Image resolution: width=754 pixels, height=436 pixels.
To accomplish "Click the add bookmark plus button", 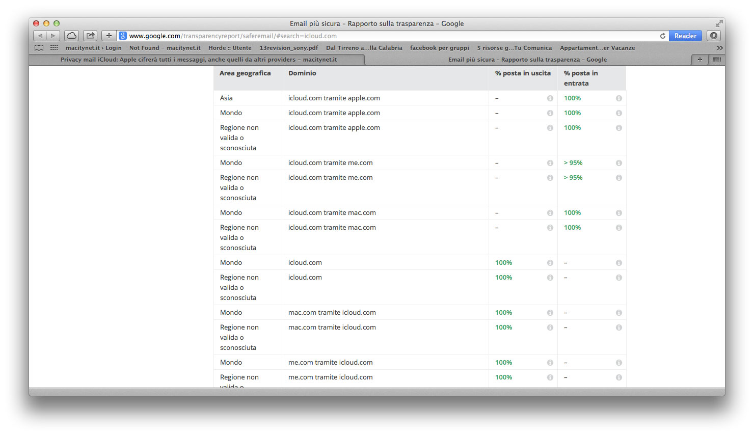I will pos(109,36).
